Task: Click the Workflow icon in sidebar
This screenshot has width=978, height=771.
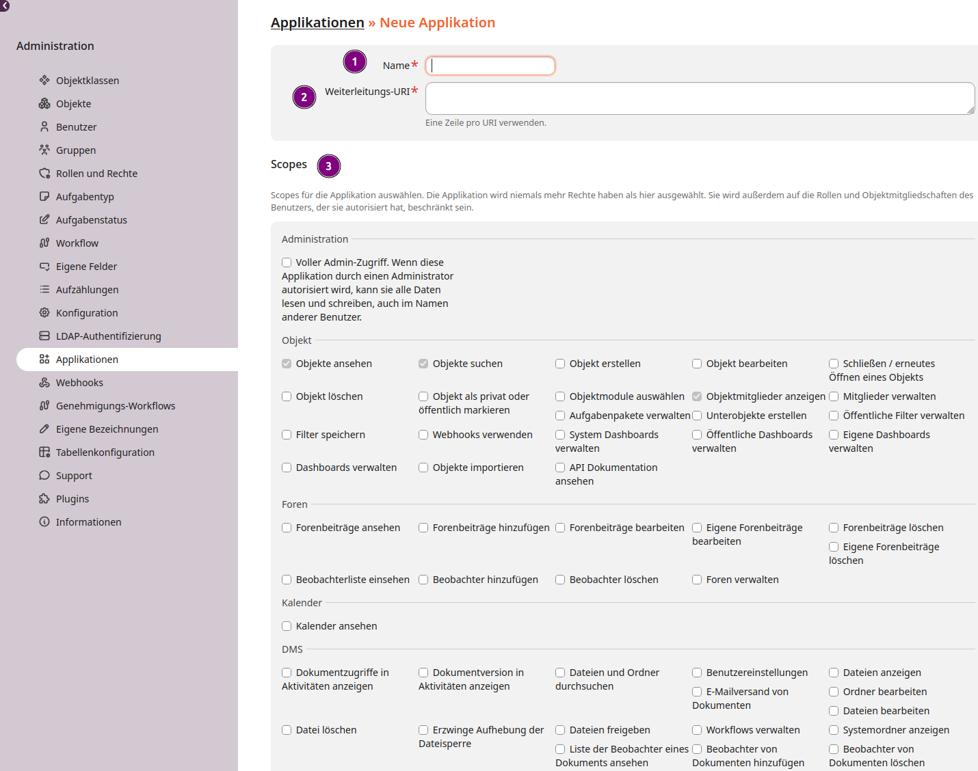Action: (44, 243)
